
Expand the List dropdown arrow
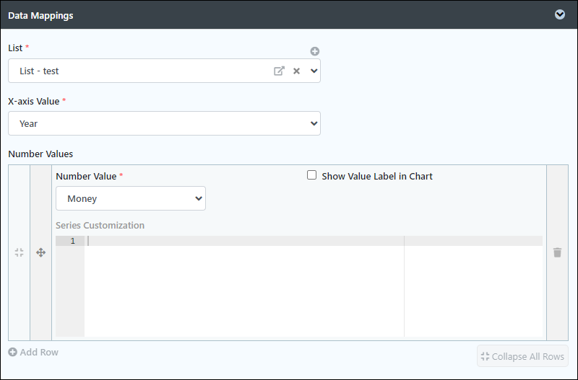314,71
